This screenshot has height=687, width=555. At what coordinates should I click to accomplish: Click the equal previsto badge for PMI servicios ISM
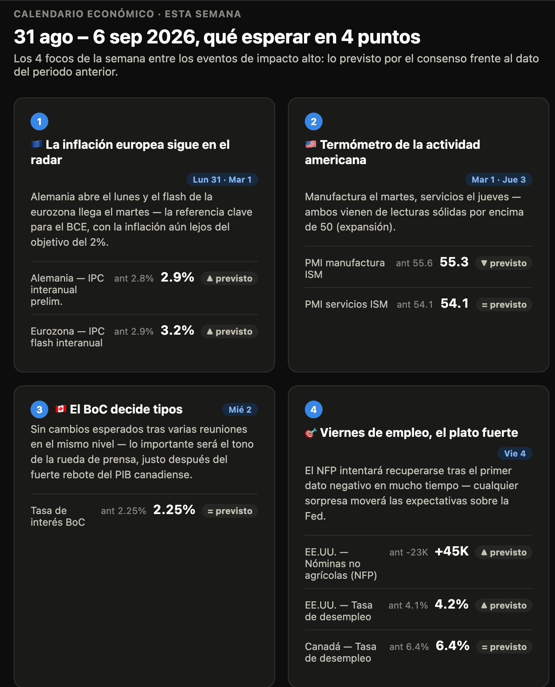(x=504, y=304)
